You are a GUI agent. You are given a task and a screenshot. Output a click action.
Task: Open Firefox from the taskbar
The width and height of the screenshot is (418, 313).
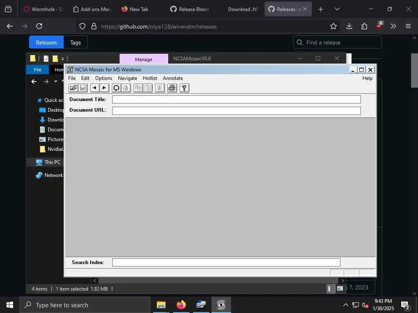tap(181, 305)
